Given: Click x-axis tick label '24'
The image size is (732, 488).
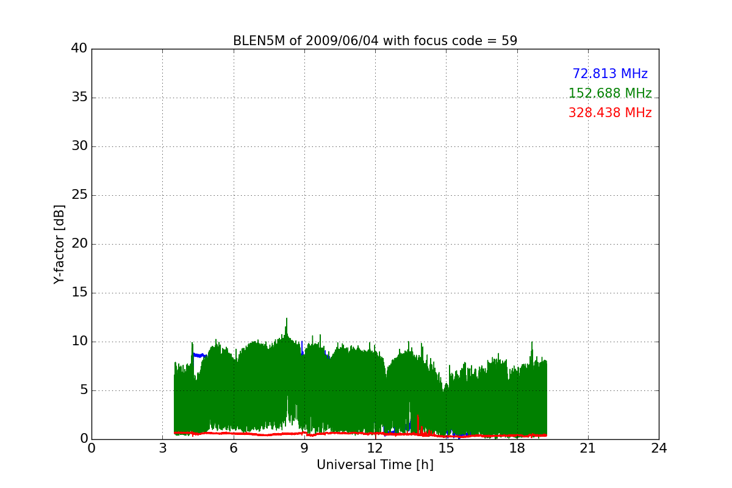Looking at the screenshot, I should click(x=659, y=448).
